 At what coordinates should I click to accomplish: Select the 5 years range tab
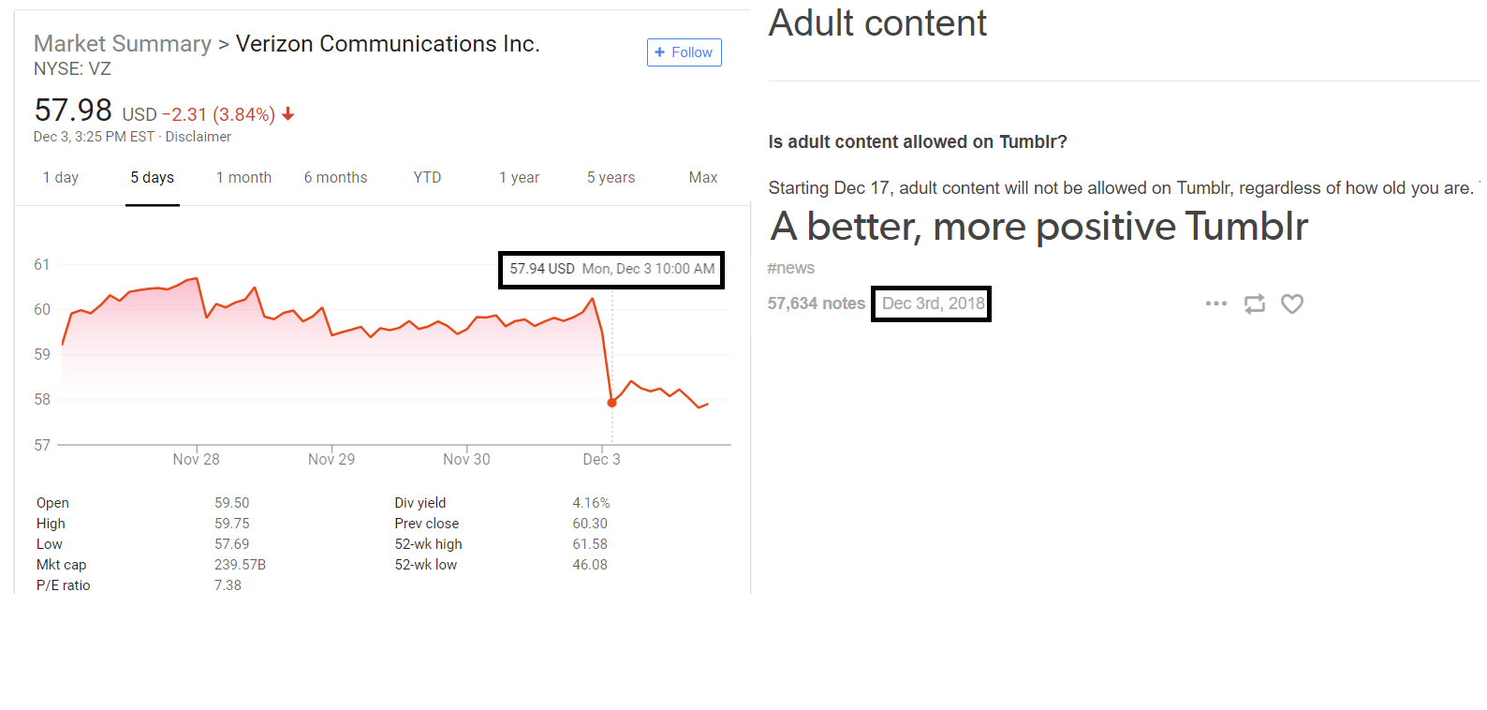[x=611, y=178]
